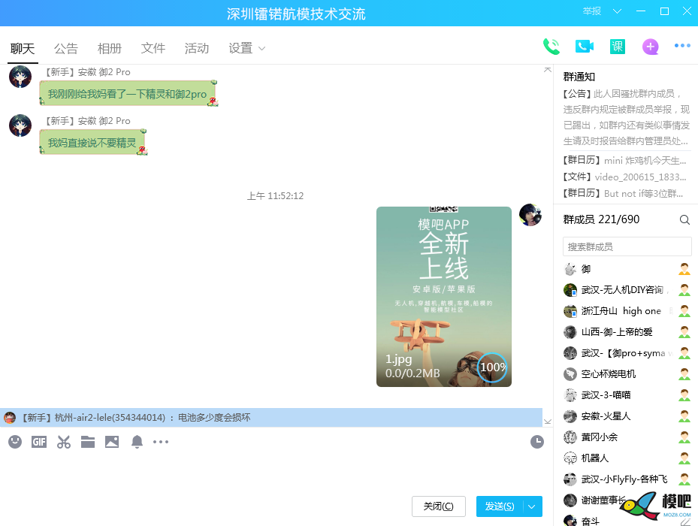Click message bubble 我妈直接说不要精灵
The image size is (698, 526).
coord(92,143)
